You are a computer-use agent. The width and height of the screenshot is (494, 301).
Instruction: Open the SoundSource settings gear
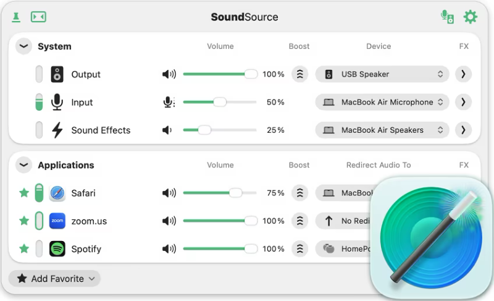point(471,17)
